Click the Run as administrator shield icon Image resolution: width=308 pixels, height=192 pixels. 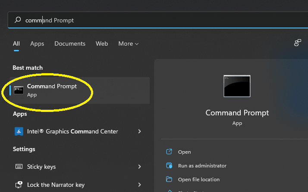(x=169, y=165)
